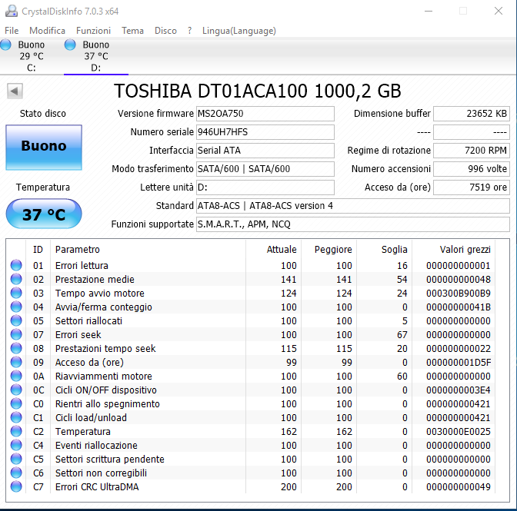517x511 pixels.
Task: Click status icon of row C2 Temperatura
Action: pos(16,431)
